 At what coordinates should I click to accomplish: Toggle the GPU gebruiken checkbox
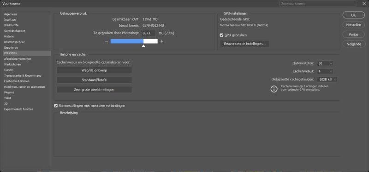coord(221,35)
